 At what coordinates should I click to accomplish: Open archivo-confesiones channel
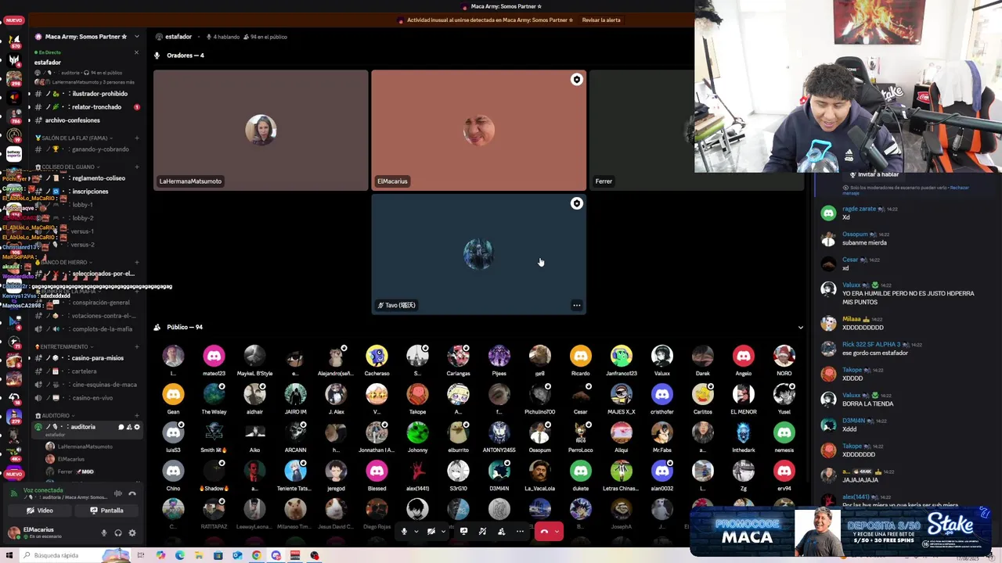pos(88,120)
